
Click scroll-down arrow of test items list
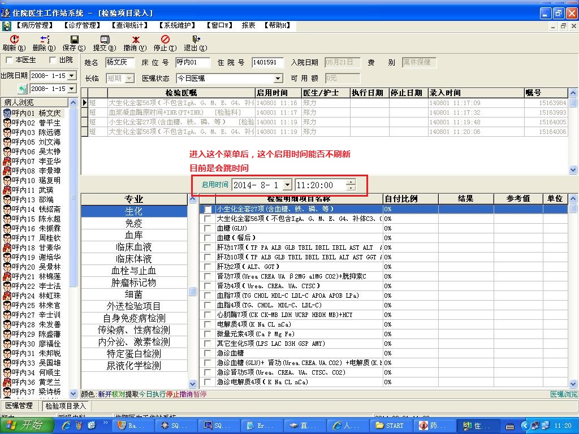tap(573, 384)
